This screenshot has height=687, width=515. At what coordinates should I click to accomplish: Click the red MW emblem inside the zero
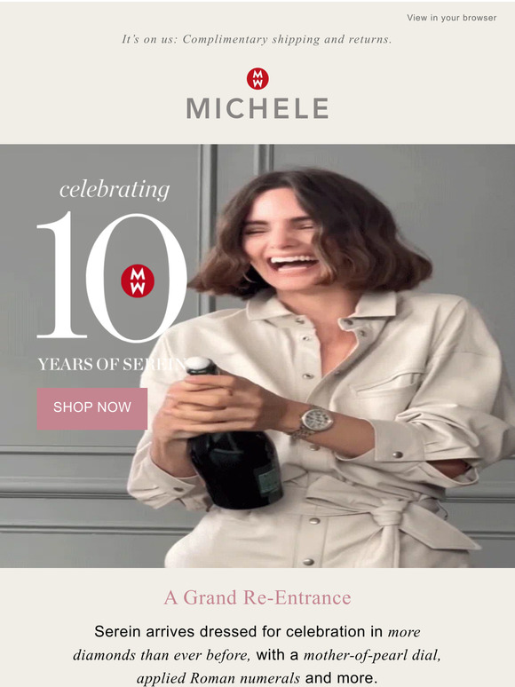pos(138,280)
